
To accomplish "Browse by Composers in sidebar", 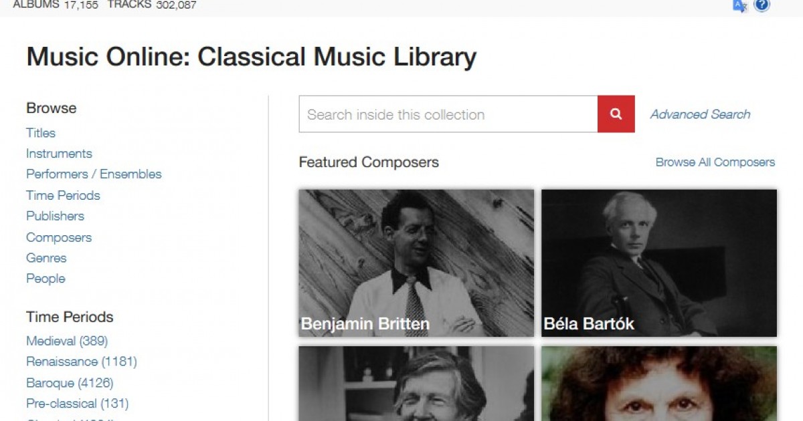I will pos(59,238).
